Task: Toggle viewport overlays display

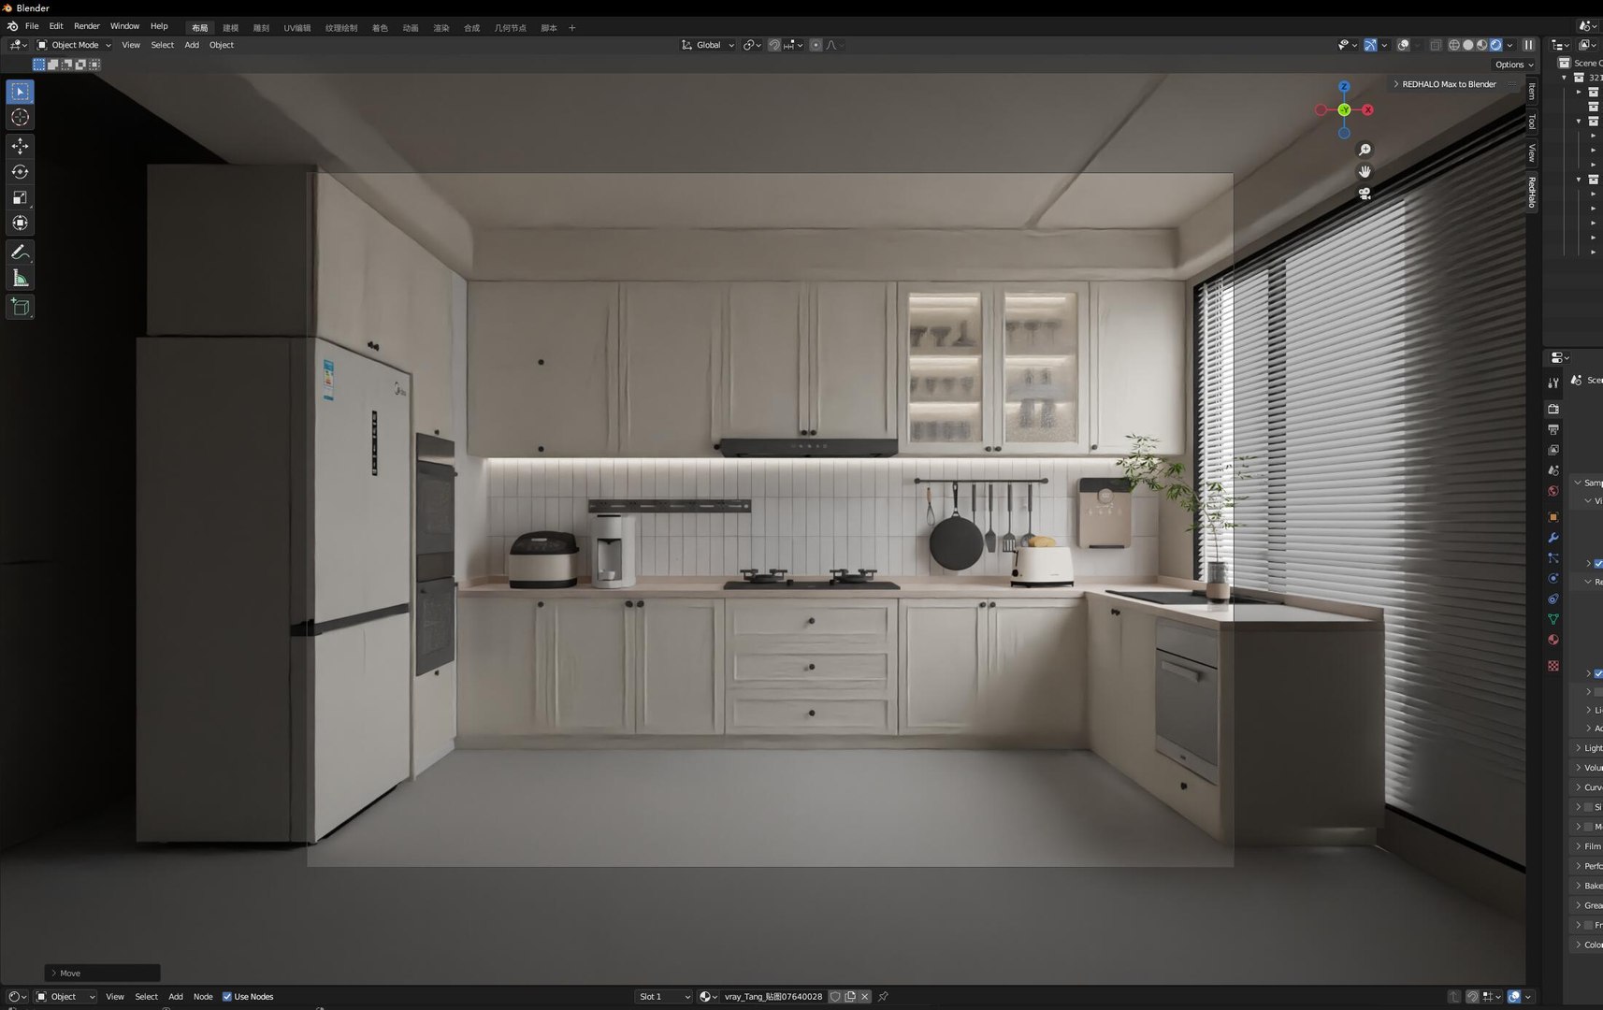Action: coord(1403,45)
